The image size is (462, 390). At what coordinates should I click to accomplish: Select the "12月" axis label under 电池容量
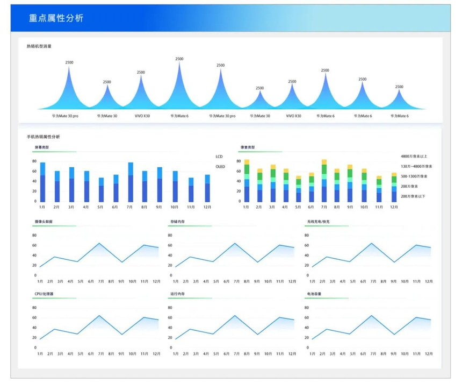click(x=429, y=354)
